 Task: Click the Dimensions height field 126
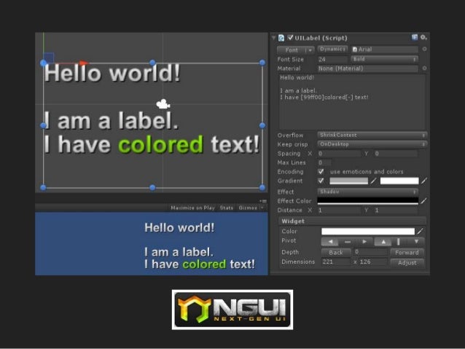(x=372, y=262)
